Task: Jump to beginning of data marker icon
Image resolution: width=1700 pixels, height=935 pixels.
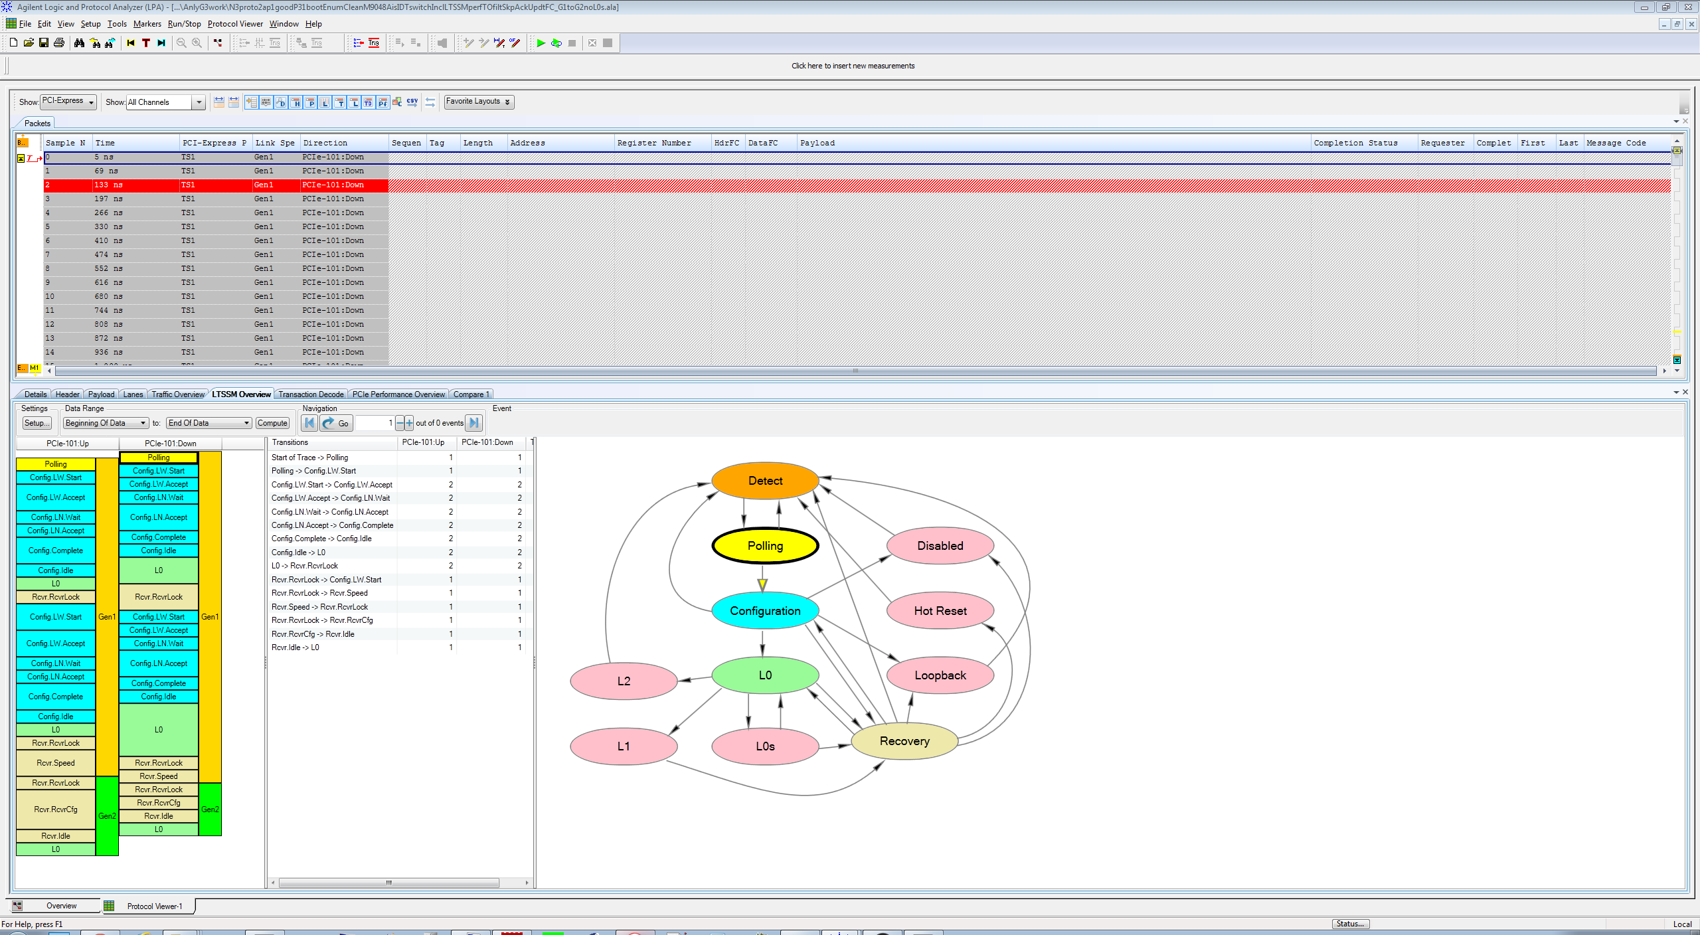Action: pos(131,43)
